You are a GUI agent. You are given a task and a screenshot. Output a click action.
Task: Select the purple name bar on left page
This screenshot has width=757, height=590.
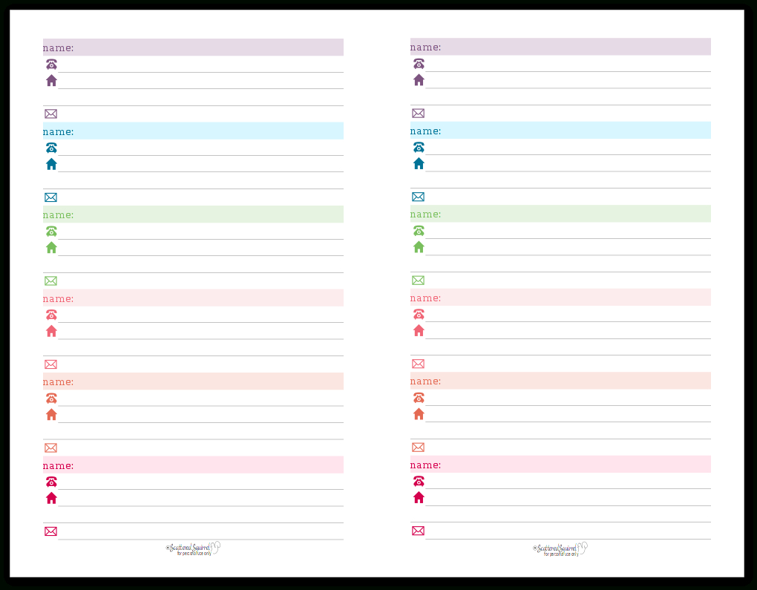click(193, 47)
